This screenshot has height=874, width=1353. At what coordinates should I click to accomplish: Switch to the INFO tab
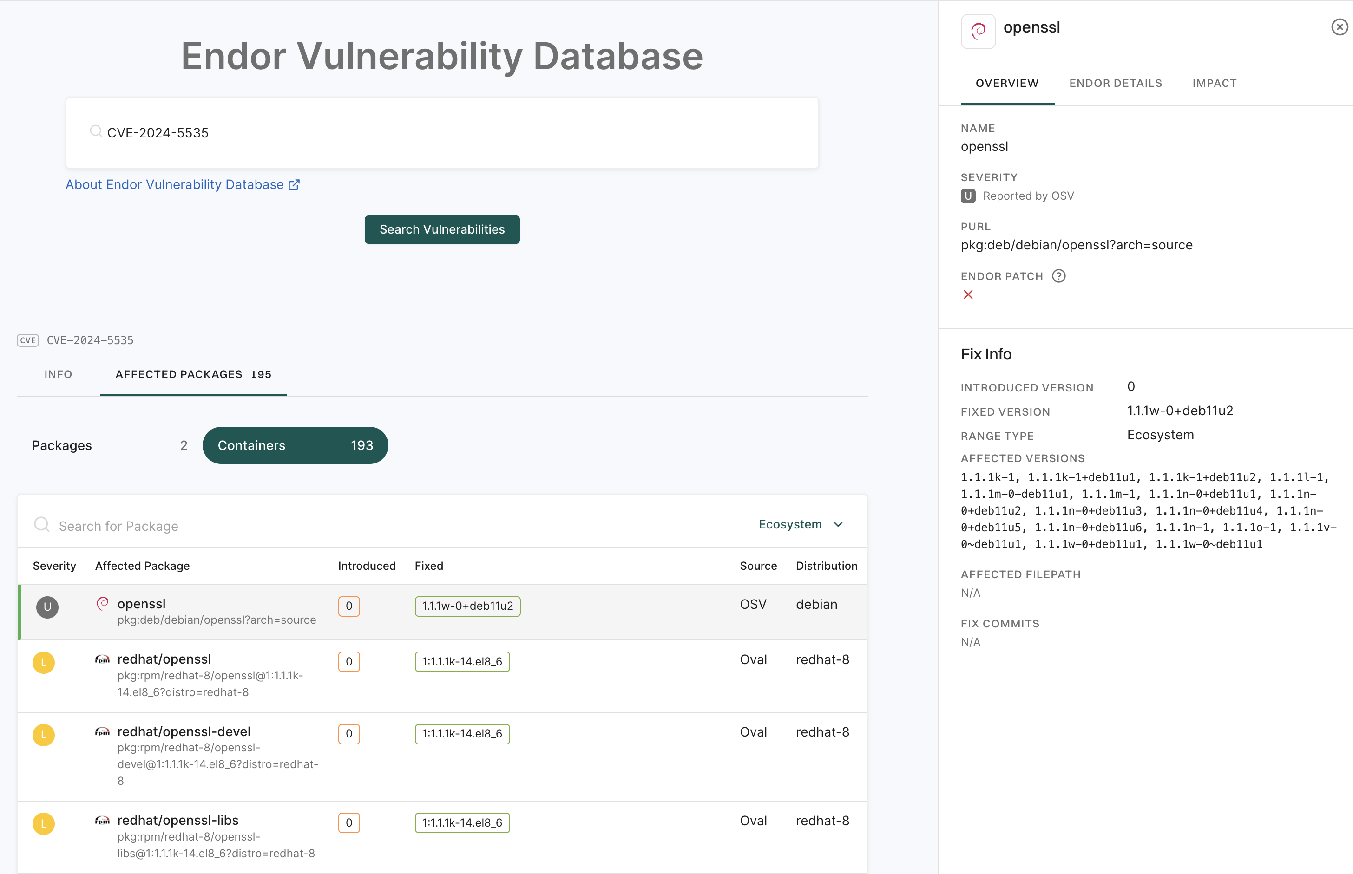pos(58,375)
